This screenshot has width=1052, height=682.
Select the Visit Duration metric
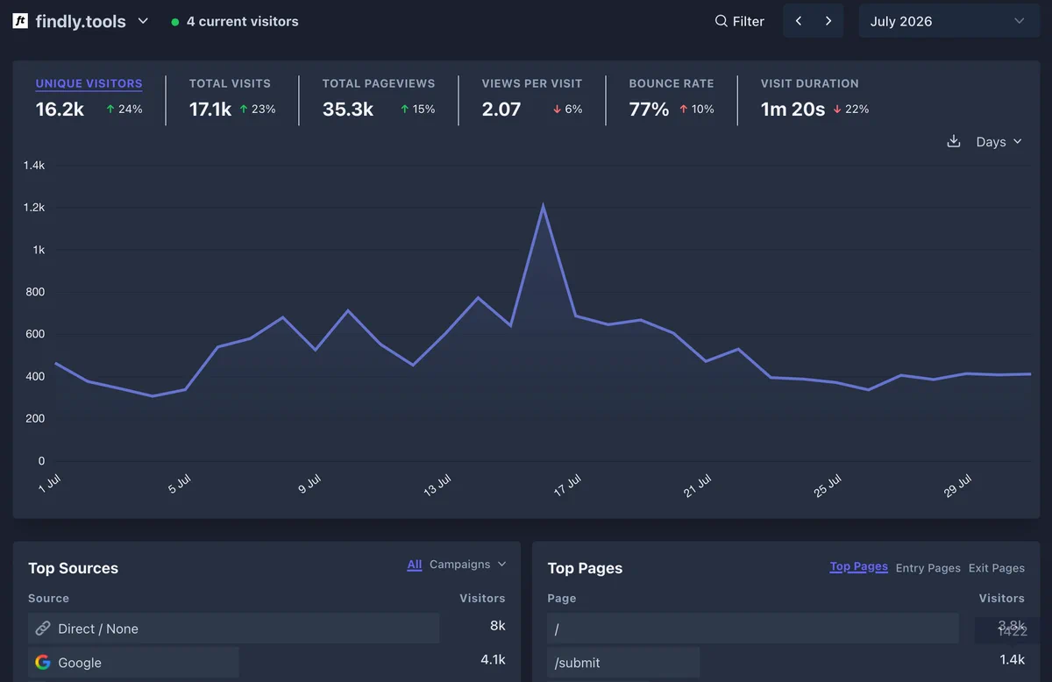[810, 83]
